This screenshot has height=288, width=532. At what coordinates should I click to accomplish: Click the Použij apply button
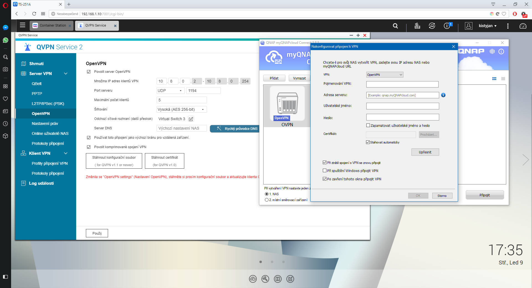97,233
